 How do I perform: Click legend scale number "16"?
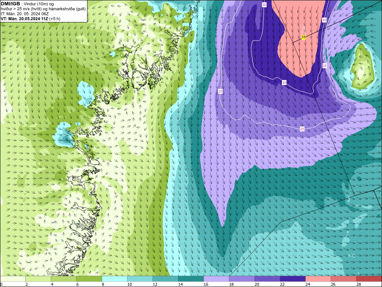point(206,284)
